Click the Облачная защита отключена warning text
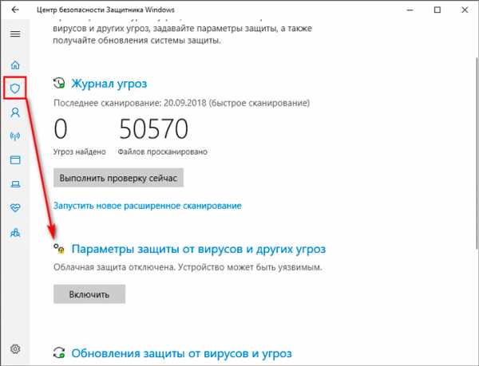 [188, 267]
